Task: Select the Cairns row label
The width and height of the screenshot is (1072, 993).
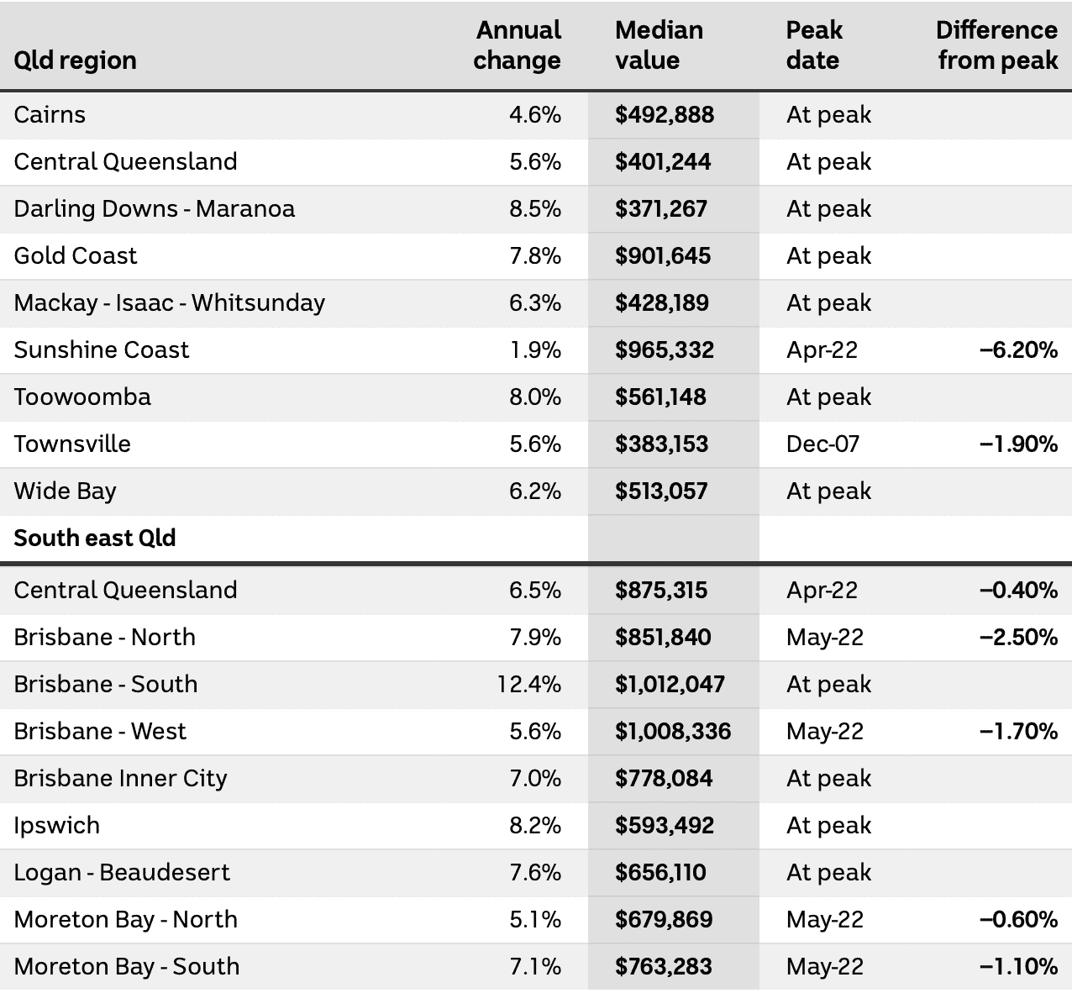Action: [x=50, y=115]
